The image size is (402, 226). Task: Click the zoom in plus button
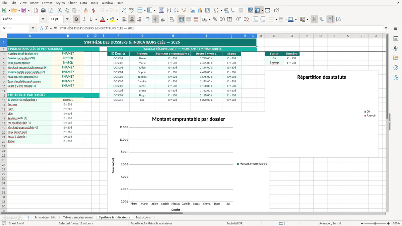click(388, 223)
